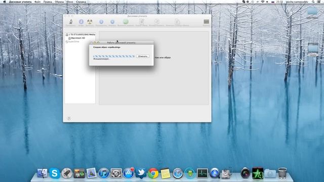The width and height of the screenshot is (324, 182).
Task: Open Spotlight search in the menu bar
Action: point(313,2)
